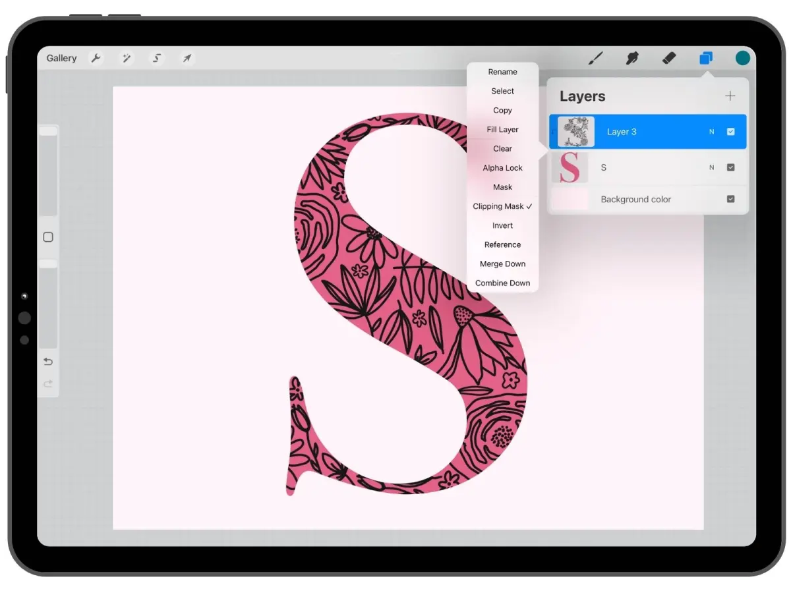Select the S layer row
The height and width of the screenshot is (593, 791).
click(648, 167)
